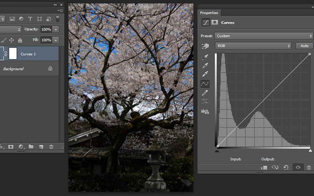Create new fill or adjustment layer
314x196 pixels.
[21, 147]
